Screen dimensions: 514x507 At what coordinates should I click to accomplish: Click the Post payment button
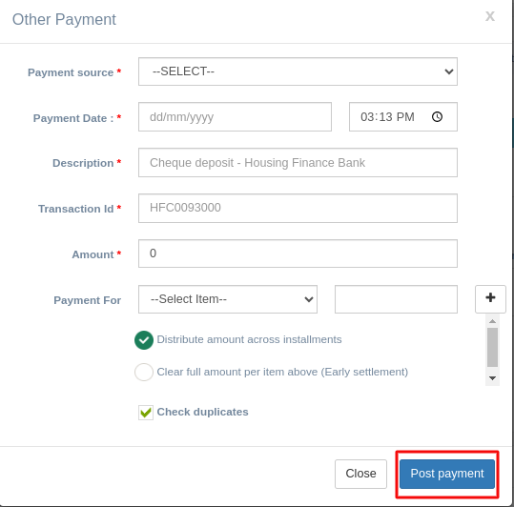[x=447, y=474]
